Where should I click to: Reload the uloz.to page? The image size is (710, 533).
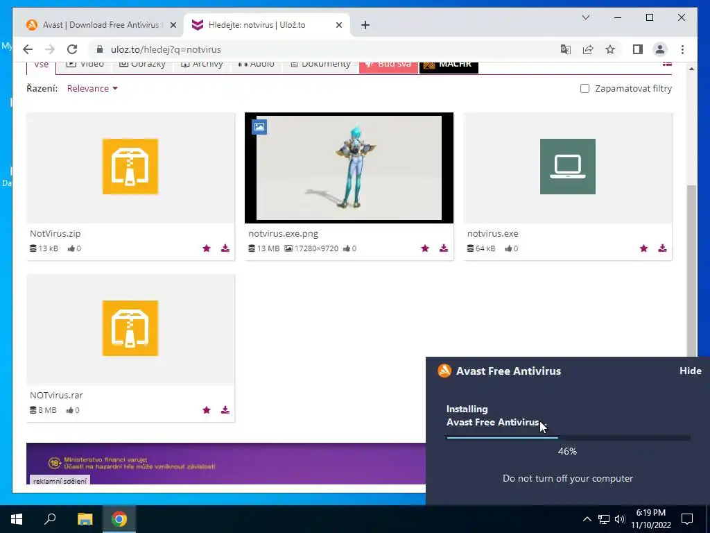coord(72,49)
